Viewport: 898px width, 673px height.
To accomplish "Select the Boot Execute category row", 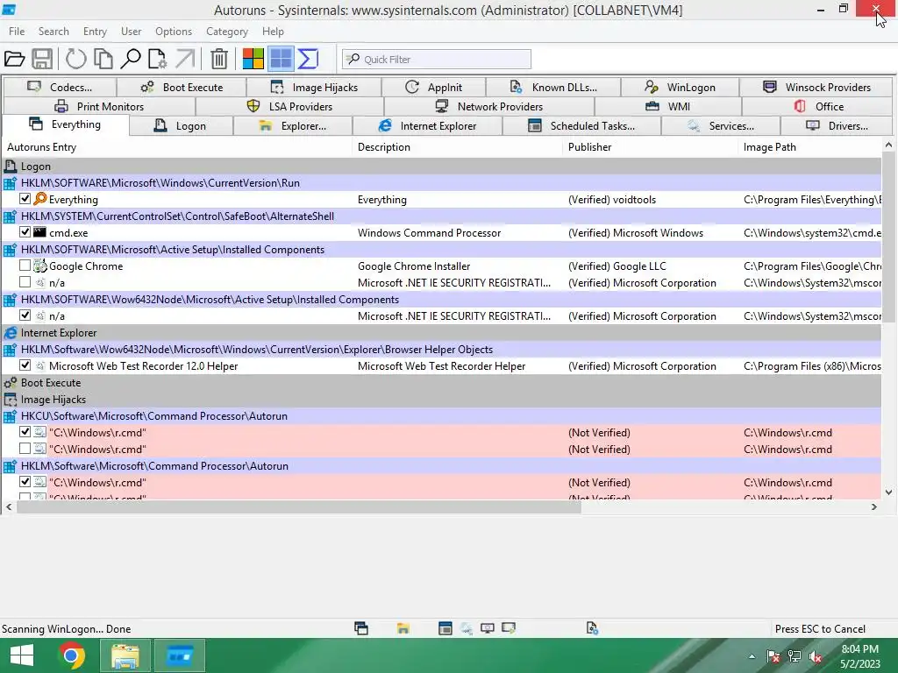I will click(x=442, y=383).
